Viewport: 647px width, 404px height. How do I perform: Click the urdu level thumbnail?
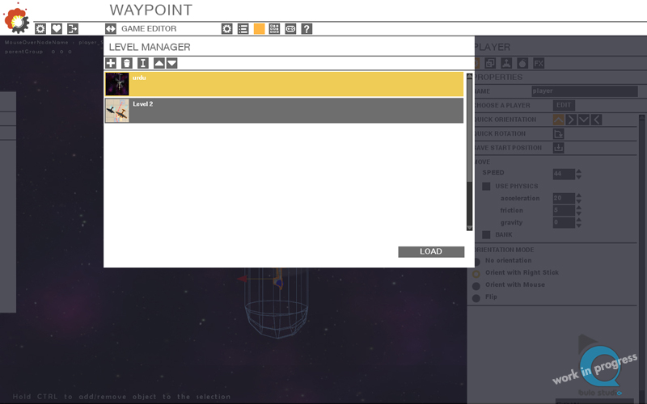pos(117,84)
